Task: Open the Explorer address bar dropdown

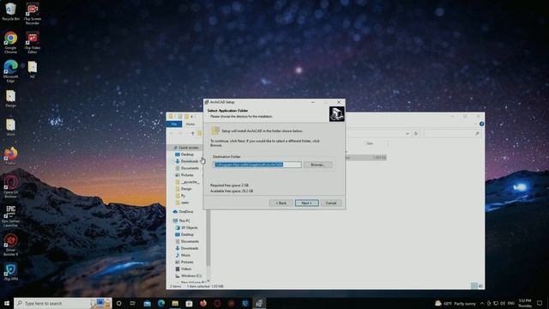Action: pos(407,134)
